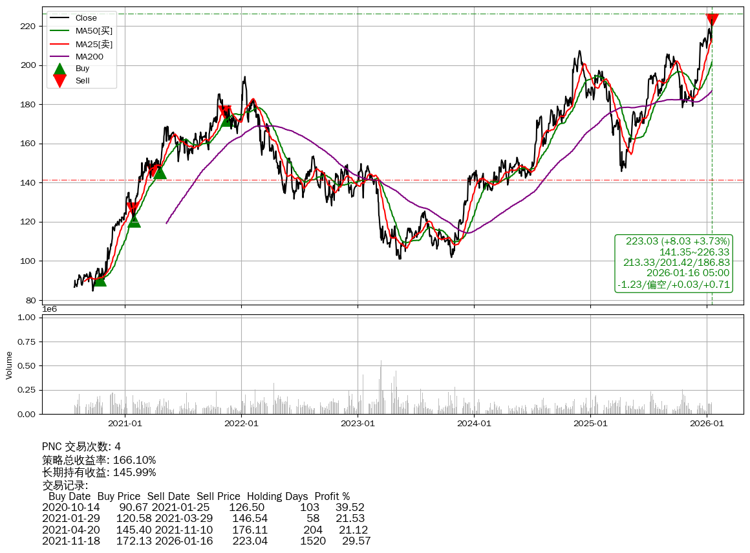Click the MA25[卖] legend entry
Screen dimensions: 750x553
(x=93, y=44)
